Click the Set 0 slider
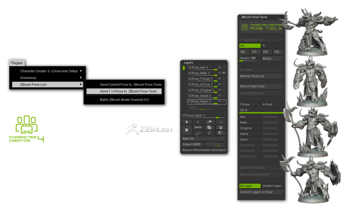 [x=261, y=110]
